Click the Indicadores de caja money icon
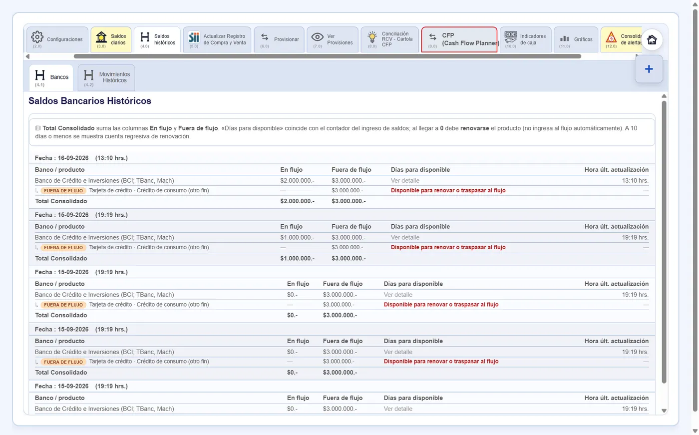Image resolution: width=699 pixels, height=435 pixels. click(x=510, y=37)
